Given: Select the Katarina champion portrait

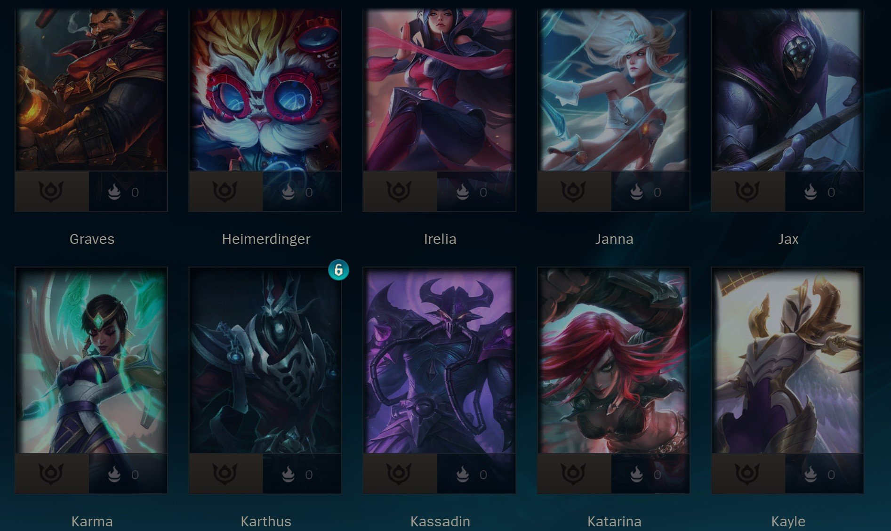Looking at the screenshot, I should click(613, 361).
